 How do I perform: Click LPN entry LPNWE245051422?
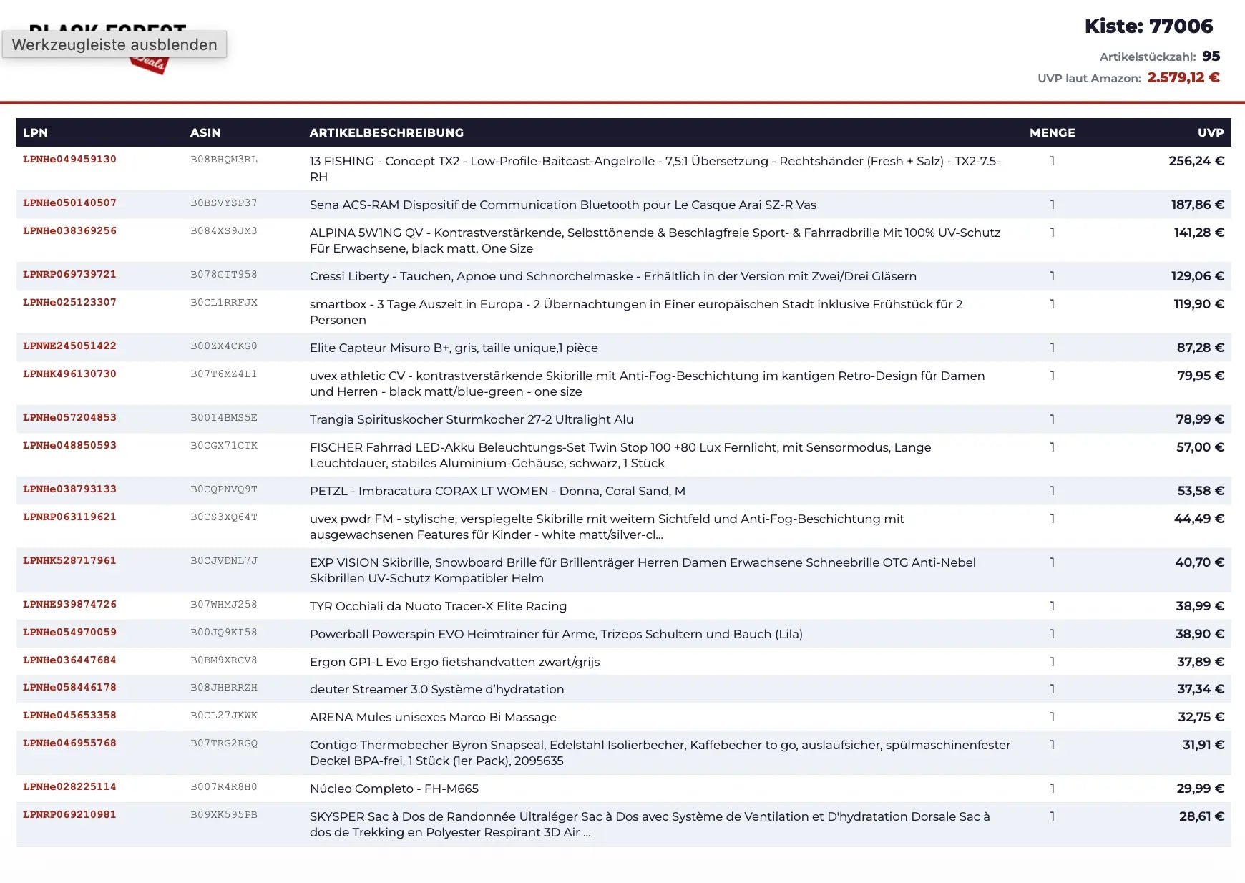coord(69,346)
